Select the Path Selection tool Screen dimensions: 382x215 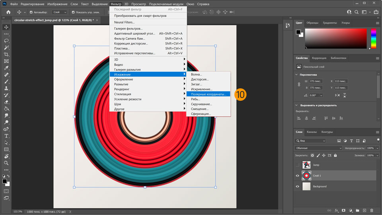click(6, 143)
